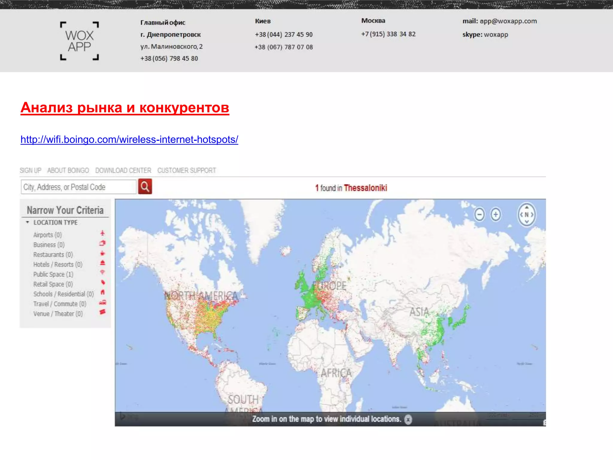Open the SIGN UP menu item
The image size is (613, 460).
click(31, 170)
